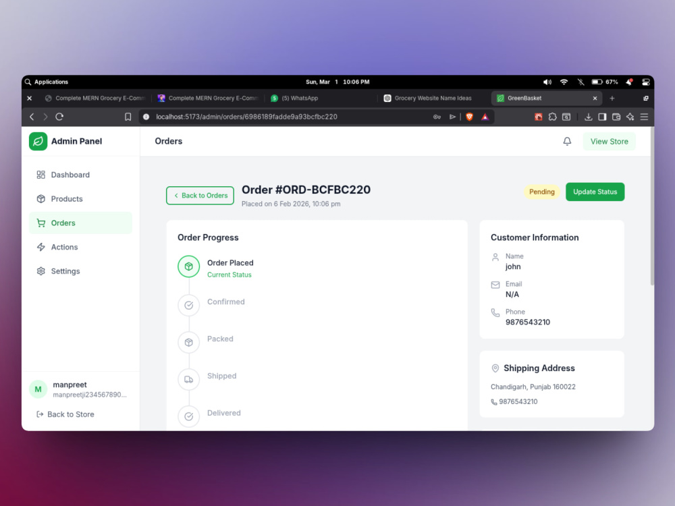
Task: Toggle the browser sidebar panel icon
Action: [602, 117]
